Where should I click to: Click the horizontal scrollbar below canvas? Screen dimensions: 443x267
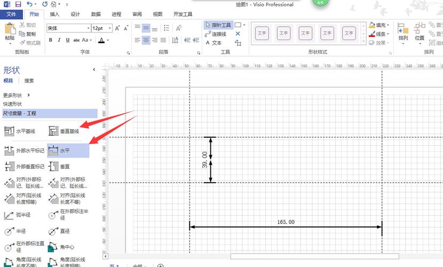coord(314,256)
